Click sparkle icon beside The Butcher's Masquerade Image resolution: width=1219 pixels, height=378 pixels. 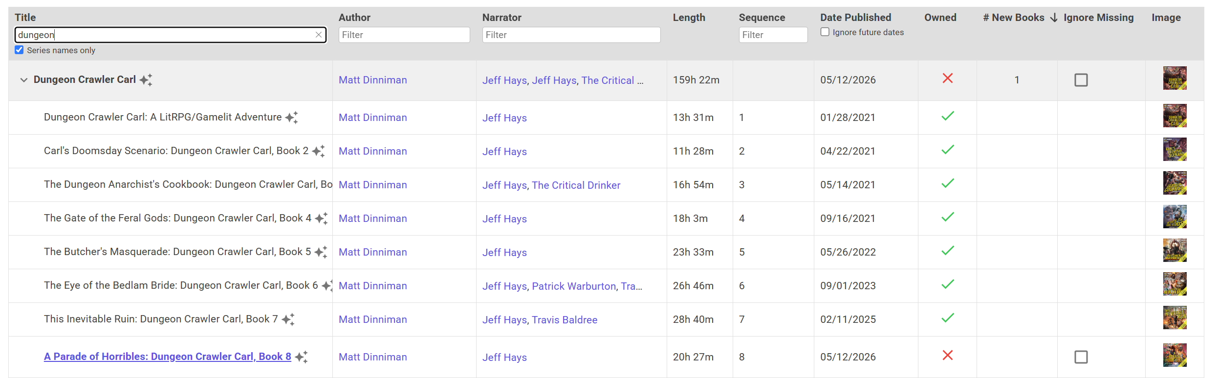[x=321, y=252]
